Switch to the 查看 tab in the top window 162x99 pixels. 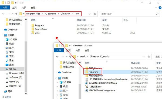[33, 8]
